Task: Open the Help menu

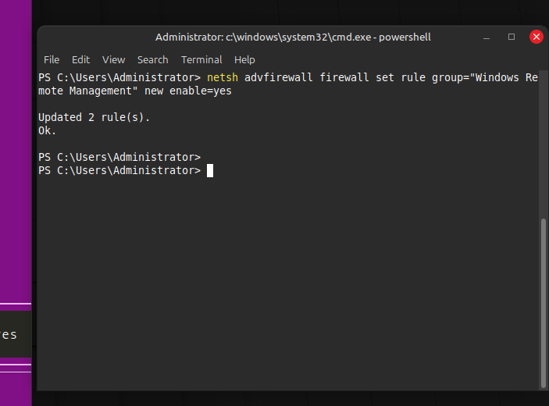Action: tap(244, 59)
